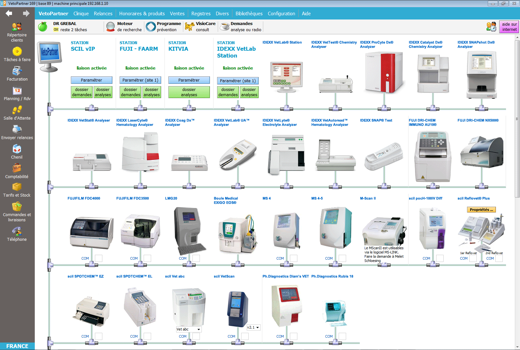The image size is (520, 350).
Task: Select IDEXX SNAPshot Dx analyzer image
Action: [482, 75]
